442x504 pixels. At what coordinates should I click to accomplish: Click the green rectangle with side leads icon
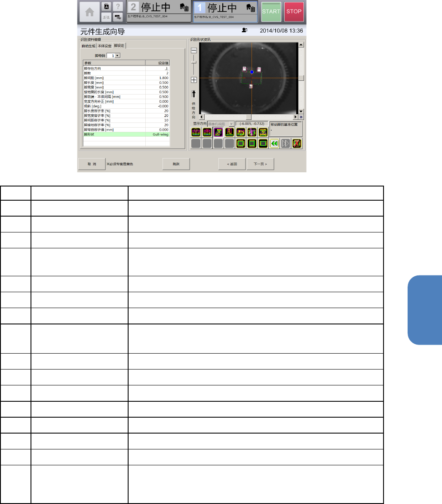(x=263, y=144)
